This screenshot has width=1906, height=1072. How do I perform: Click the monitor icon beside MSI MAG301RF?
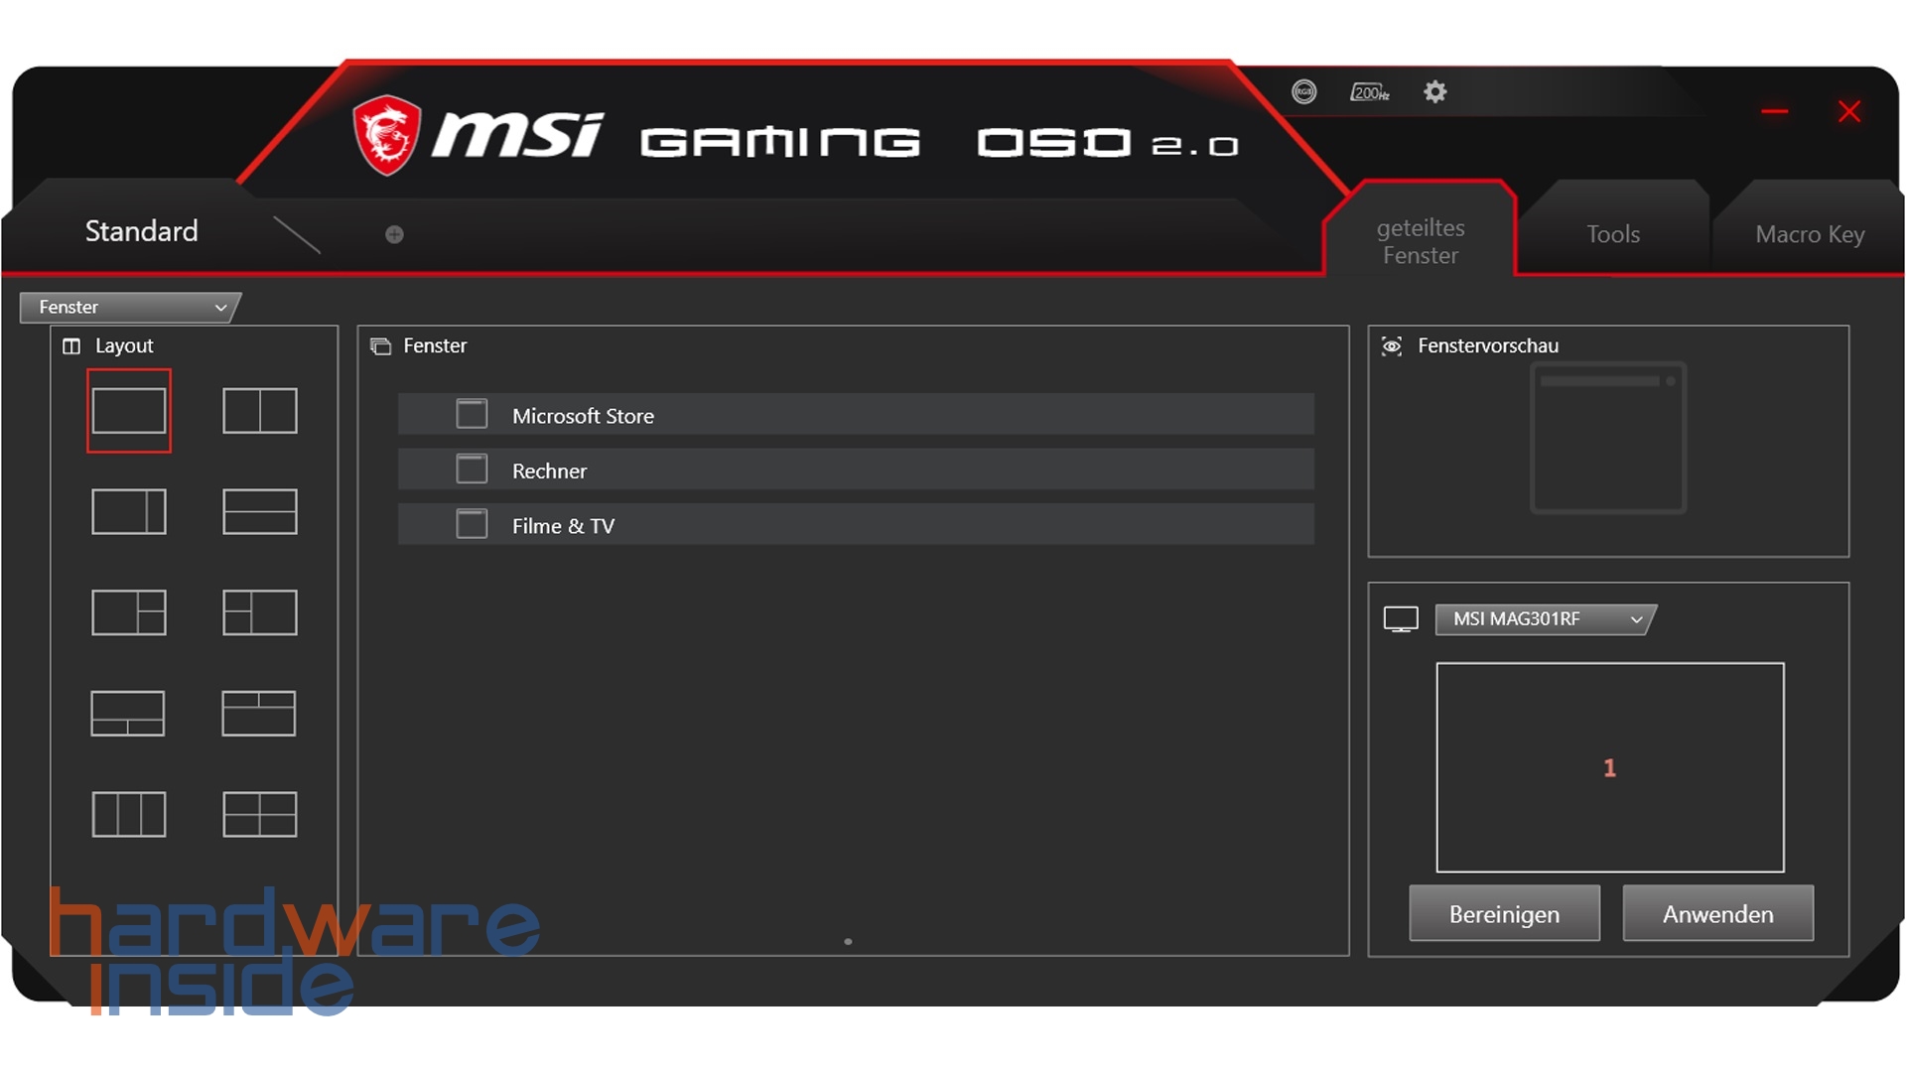(1401, 619)
